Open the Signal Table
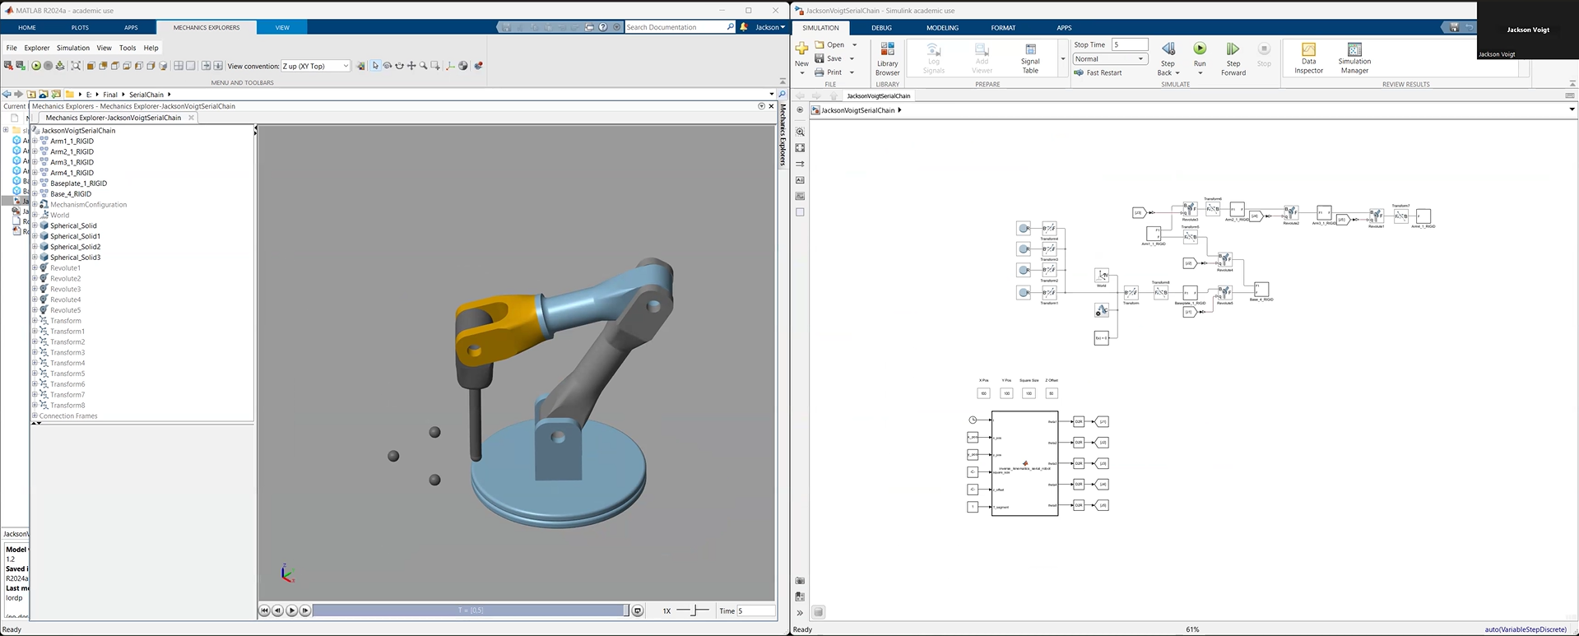 point(1030,58)
